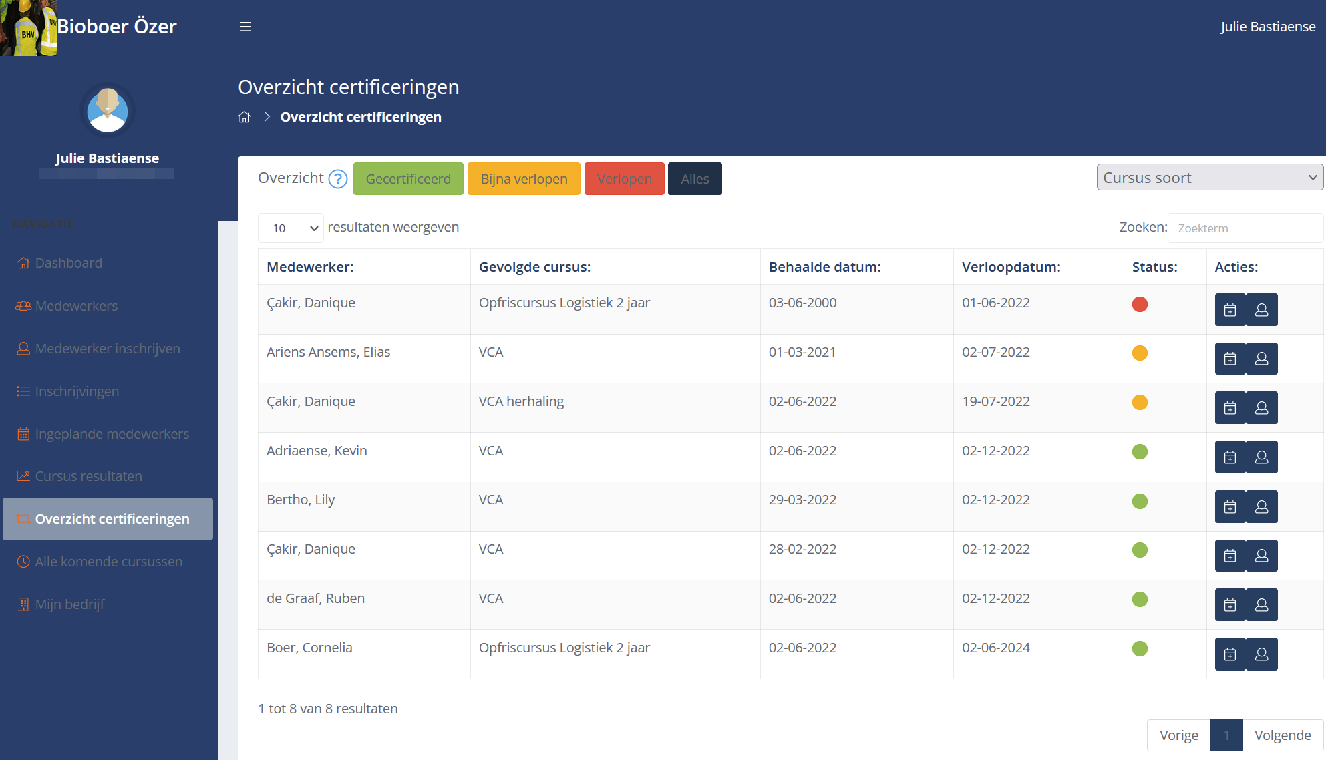Show only Bijna verlopen certifications
Image resolution: width=1326 pixels, height=760 pixels.
coord(524,179)
